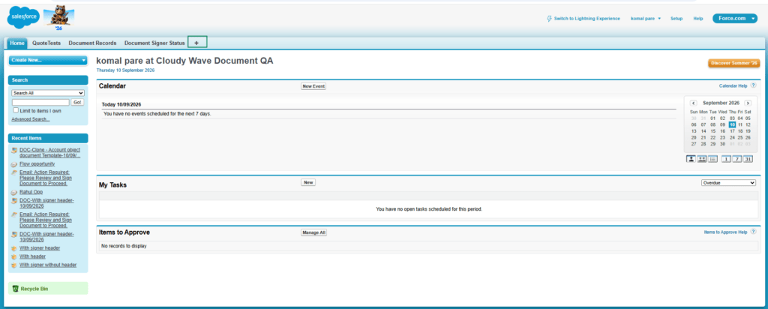
Task: Select the Home tab
Action: 17,43
